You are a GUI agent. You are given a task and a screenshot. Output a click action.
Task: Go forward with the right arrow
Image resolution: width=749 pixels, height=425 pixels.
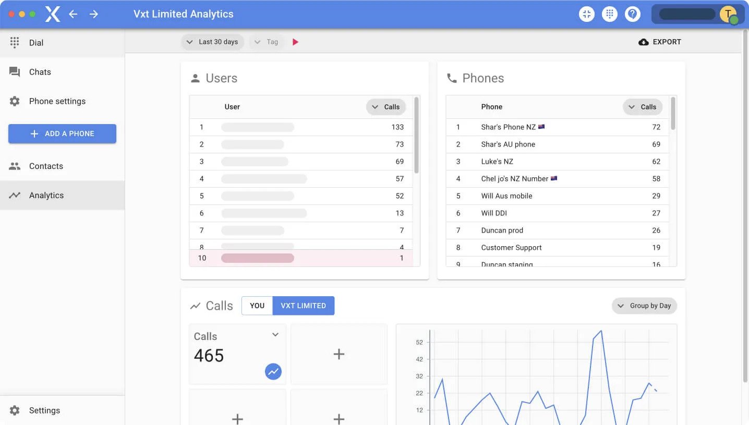click(94, 14)
